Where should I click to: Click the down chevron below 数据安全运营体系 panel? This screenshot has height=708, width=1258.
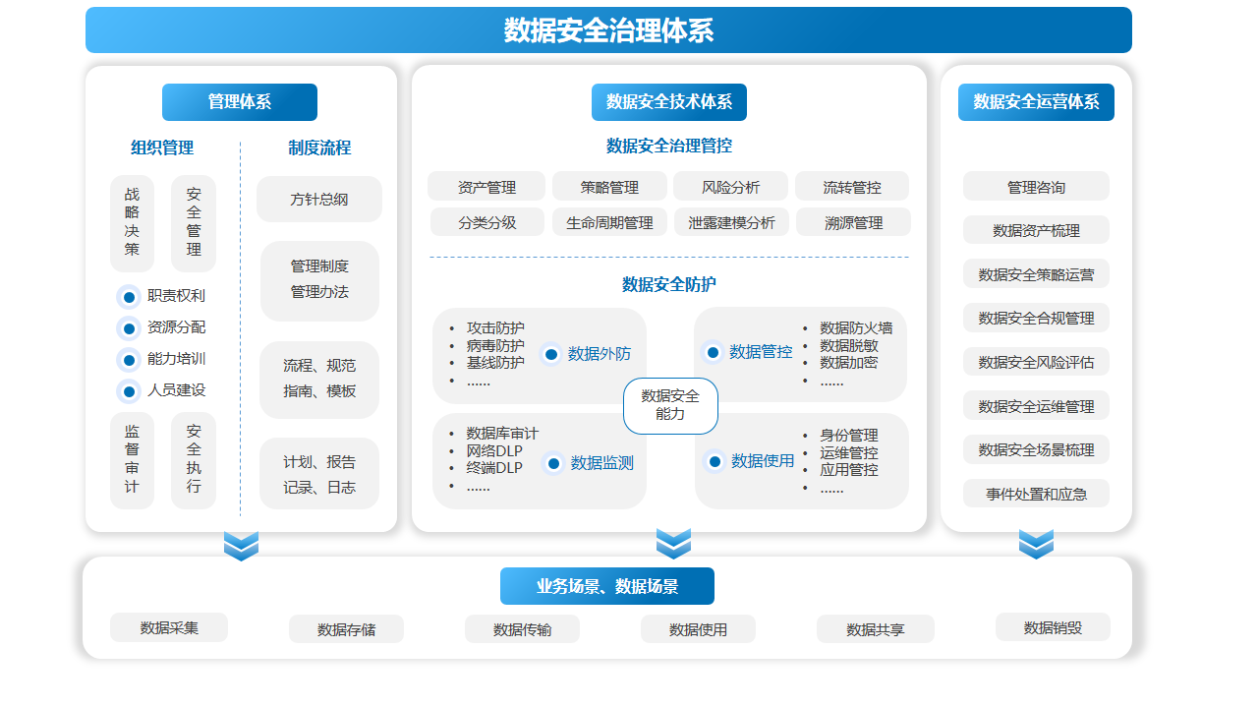click(x=1036, y=543)
